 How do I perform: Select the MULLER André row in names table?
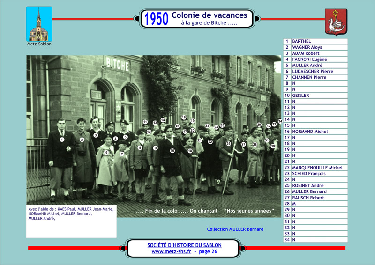pyautogui.click(x=319, y=65)
